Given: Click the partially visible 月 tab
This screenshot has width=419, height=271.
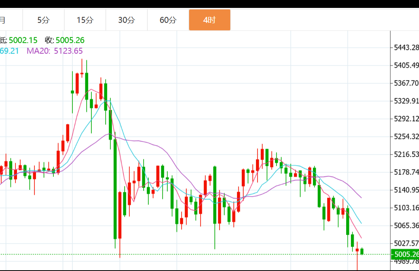Looking at the screenshot, I should click(x=4, y=20).
